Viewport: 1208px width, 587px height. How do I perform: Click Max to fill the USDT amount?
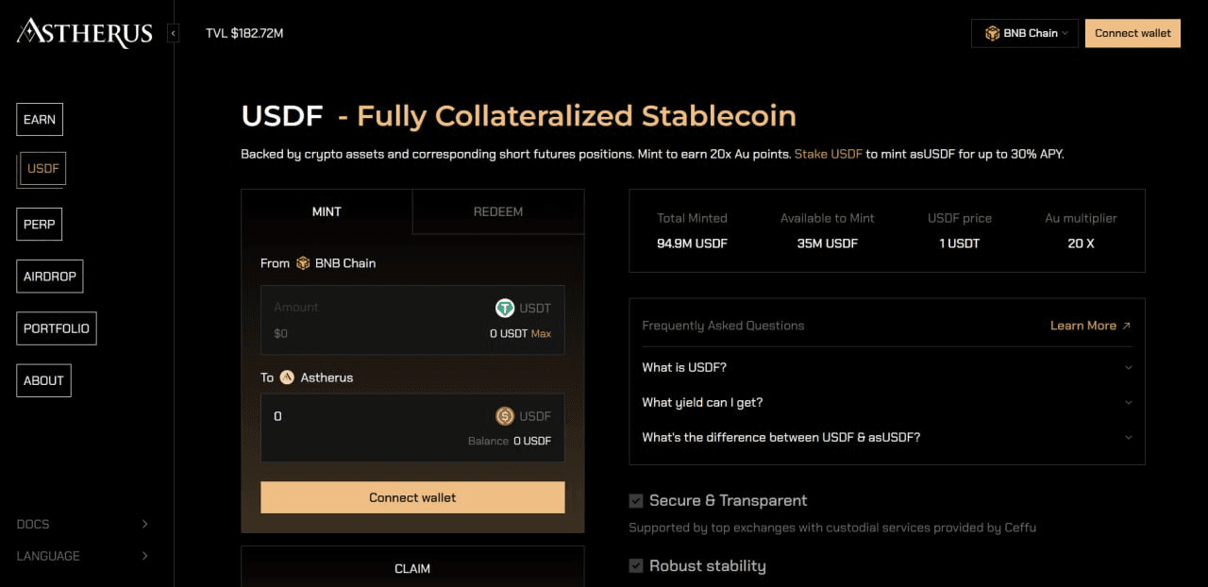point(541,333)
